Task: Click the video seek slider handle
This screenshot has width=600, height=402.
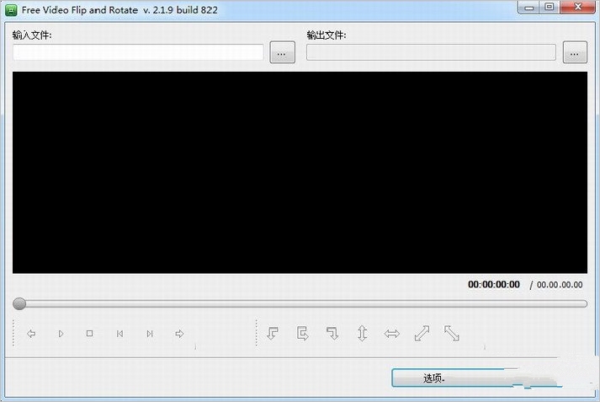Action: pyautogui.click(x=19, y=304)
